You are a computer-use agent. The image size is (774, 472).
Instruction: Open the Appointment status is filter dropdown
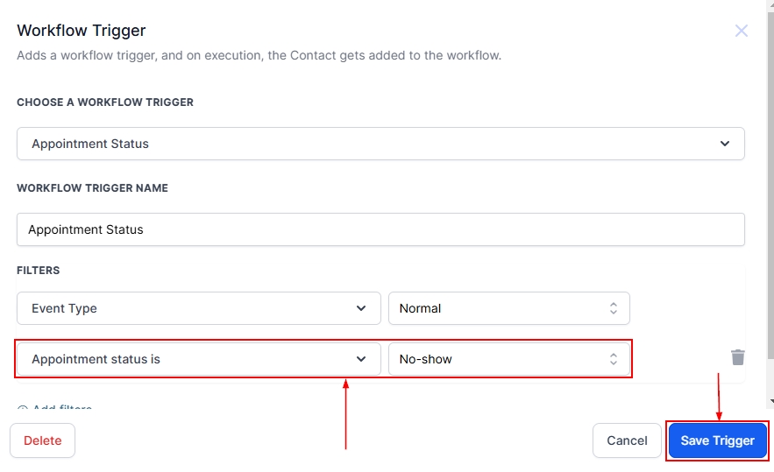[198, 359]
